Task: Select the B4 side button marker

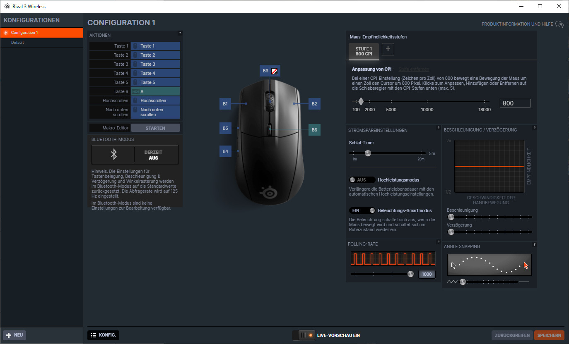Action: [225, 151]
